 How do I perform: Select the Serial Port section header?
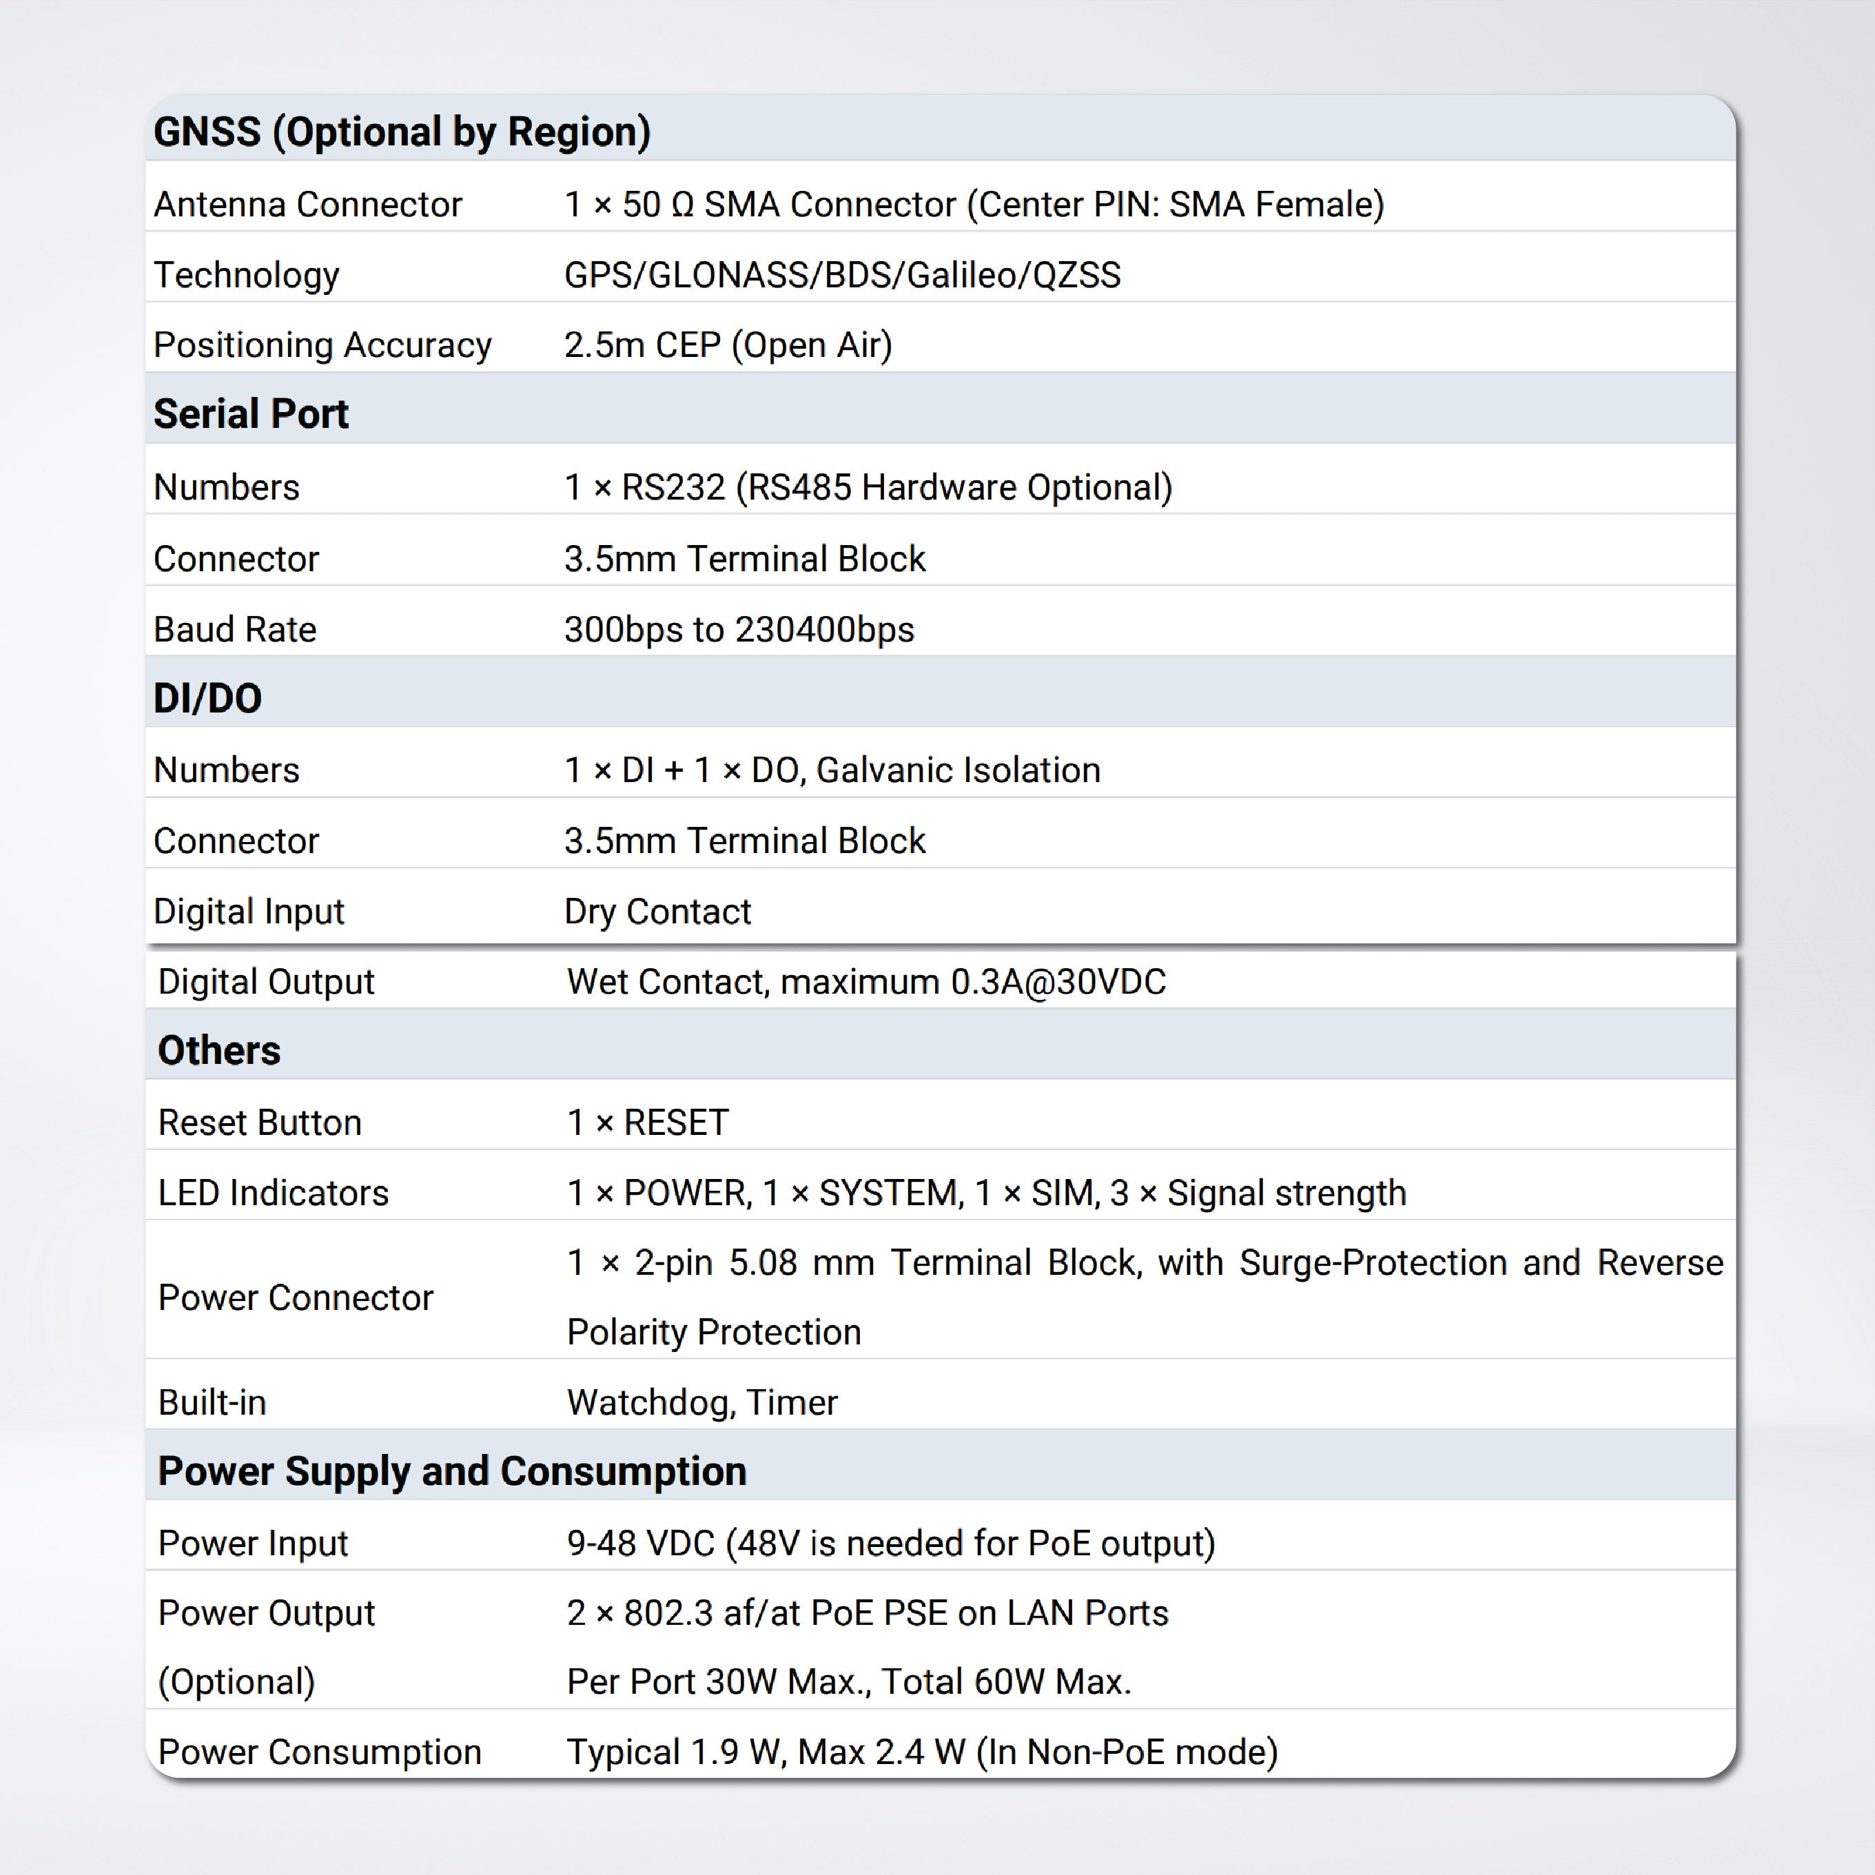[x=250, y=414]
